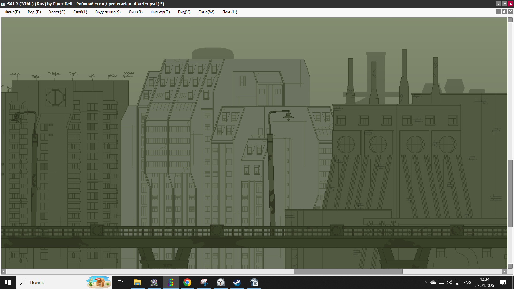Image resolution: width=514 pixels, height=289 pixels.
Task: Open the Ред. menu
Action: tap(34, 12)
